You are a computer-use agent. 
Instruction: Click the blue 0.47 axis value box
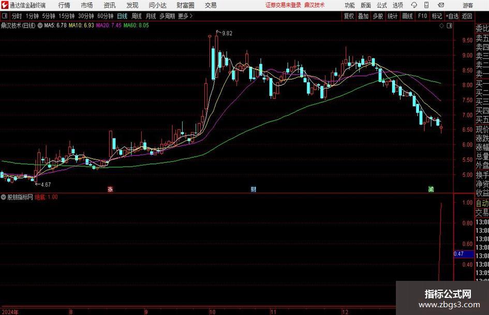click(x=464, y=254)
